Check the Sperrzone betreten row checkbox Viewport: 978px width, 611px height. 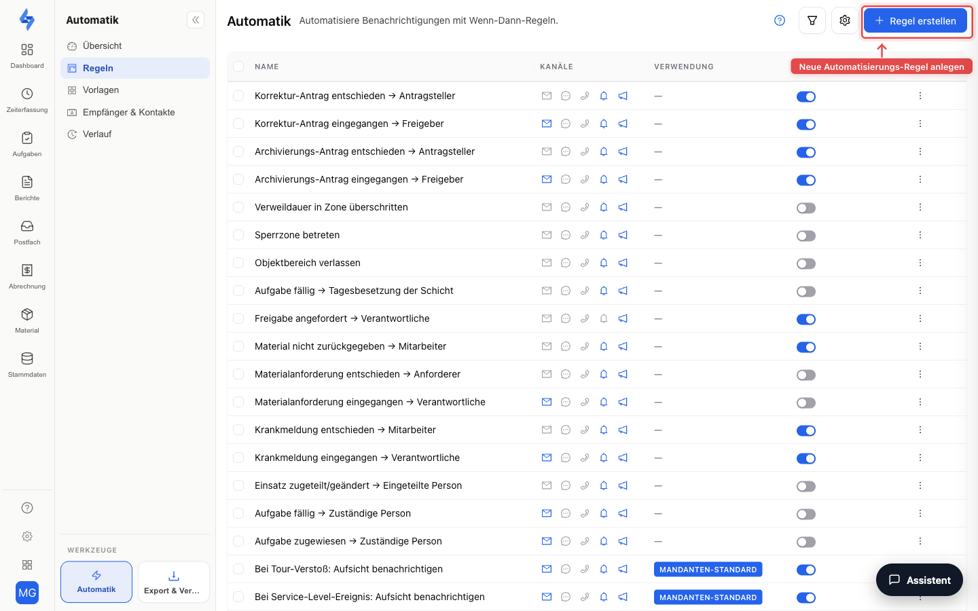pos(238,235)
